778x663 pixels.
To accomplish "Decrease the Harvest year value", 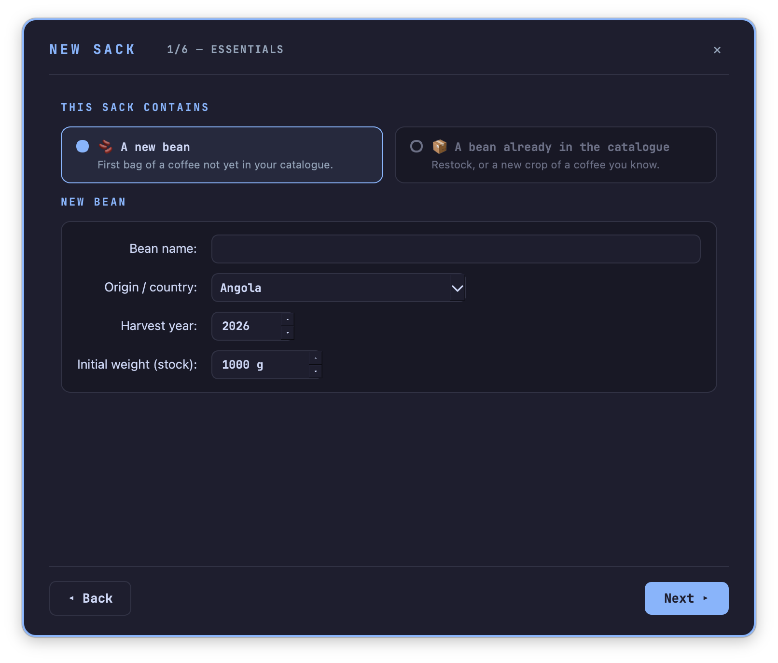I will [288, 333].
